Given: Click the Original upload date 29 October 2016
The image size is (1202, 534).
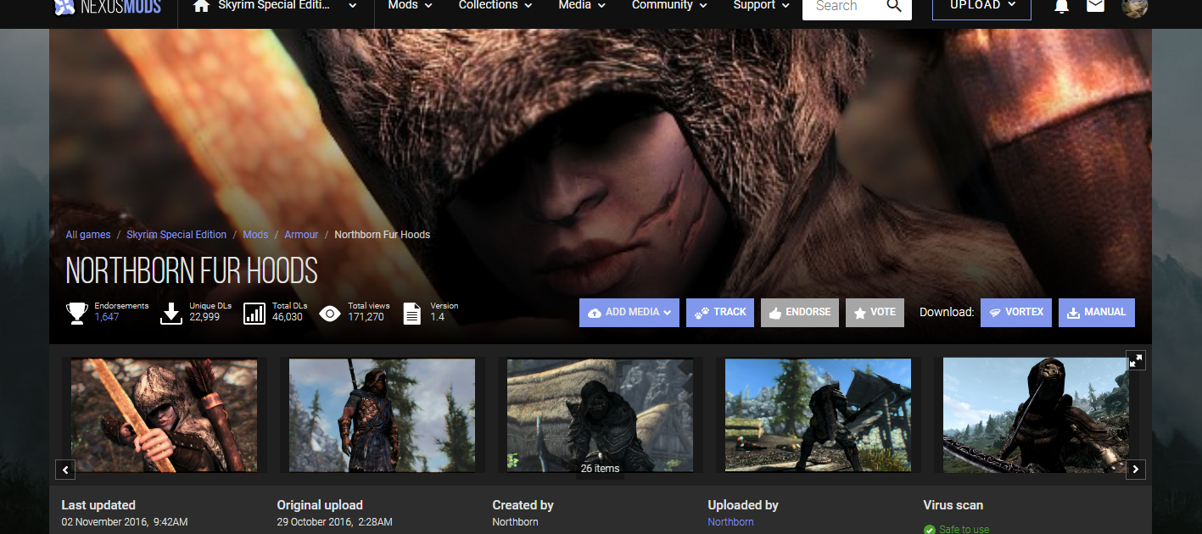Looking at the screenshot, I should (334, 522).
